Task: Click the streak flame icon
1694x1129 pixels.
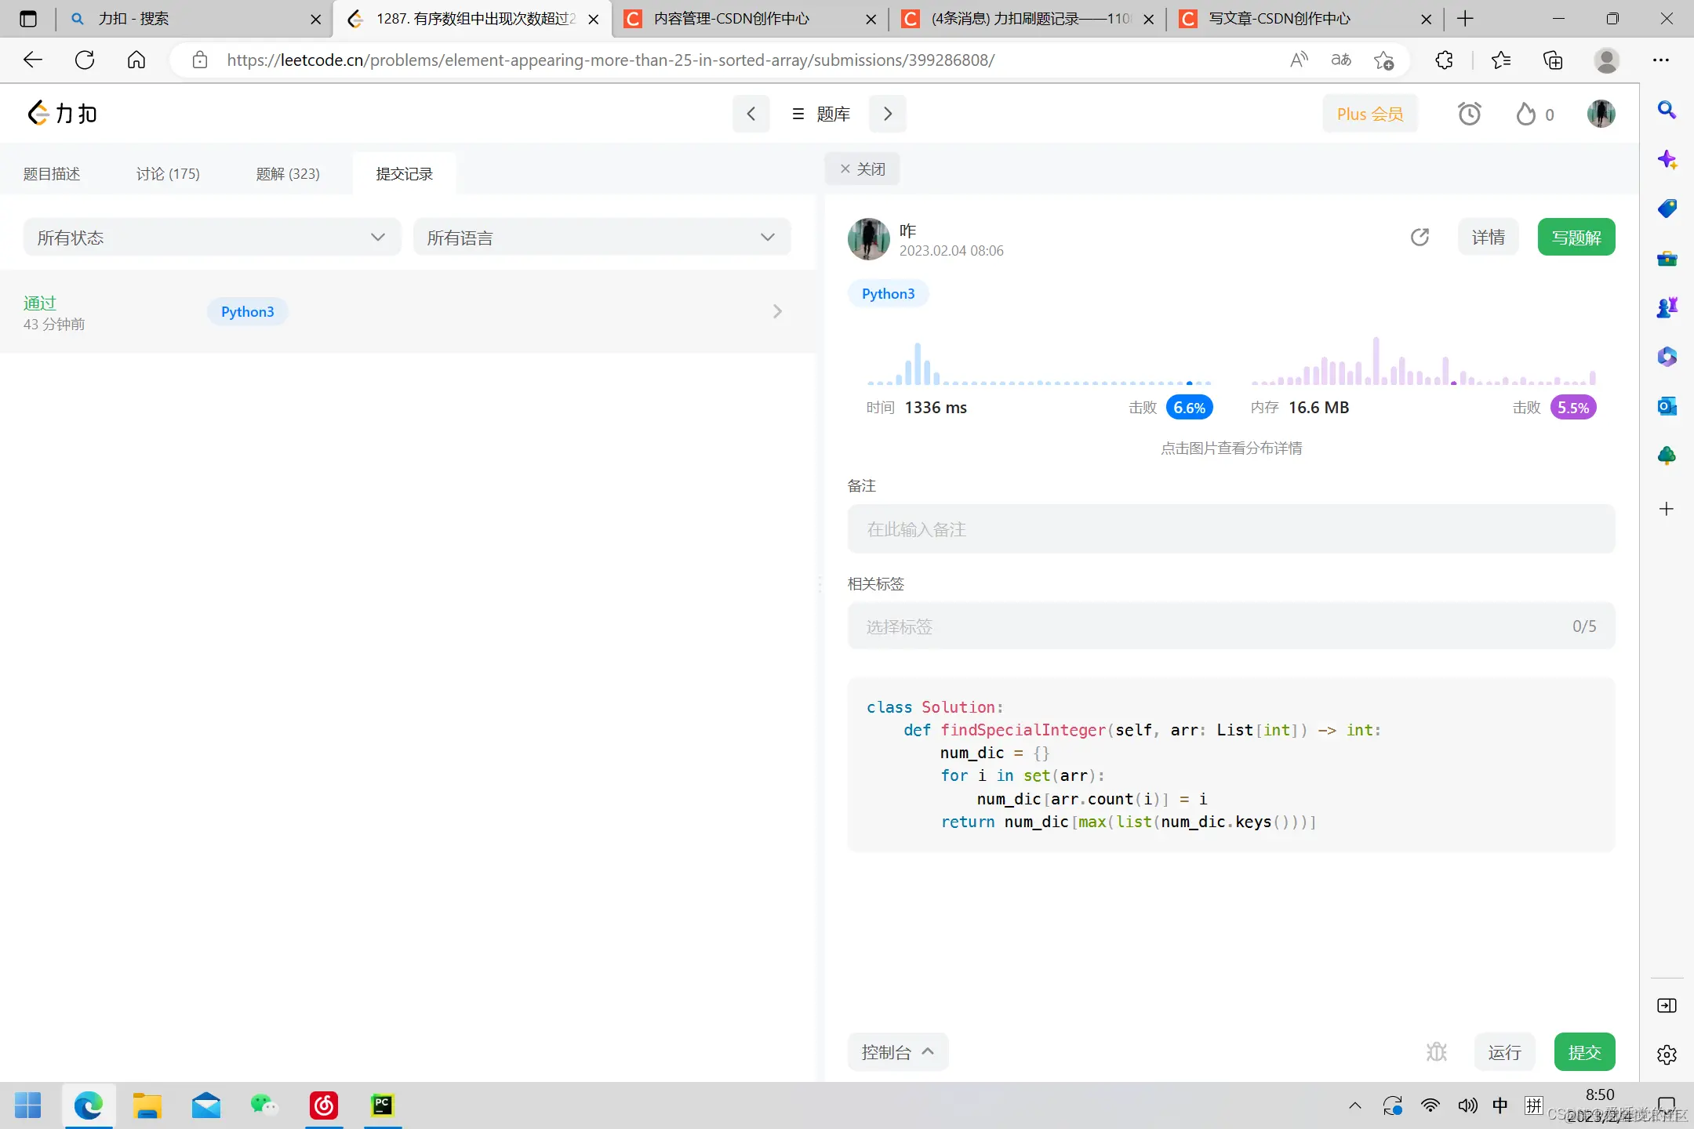Action: pos(1525,114)
